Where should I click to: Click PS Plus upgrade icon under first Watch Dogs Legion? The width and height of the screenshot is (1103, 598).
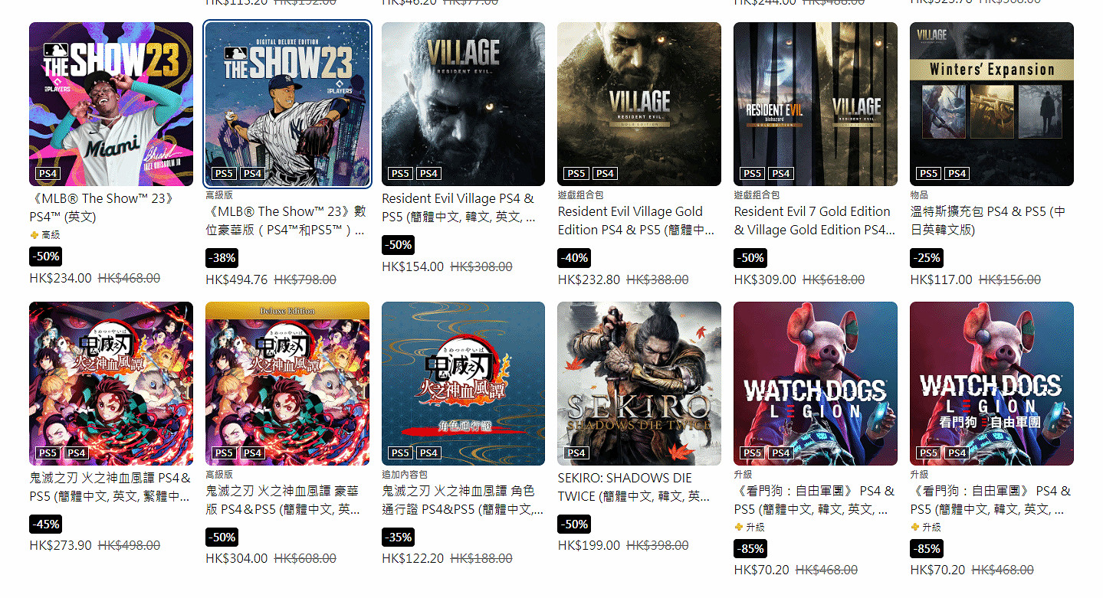click(738, 528)
